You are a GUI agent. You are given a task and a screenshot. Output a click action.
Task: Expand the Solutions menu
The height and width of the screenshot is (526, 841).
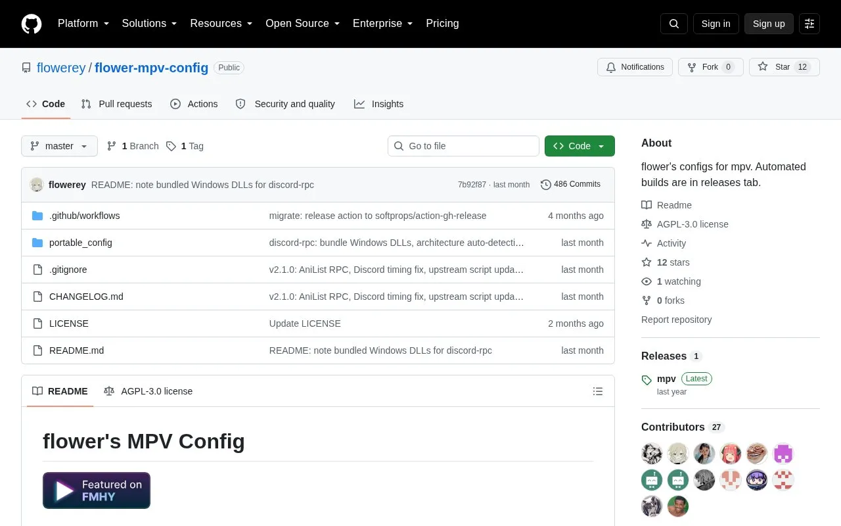click(x=150, y=24)
